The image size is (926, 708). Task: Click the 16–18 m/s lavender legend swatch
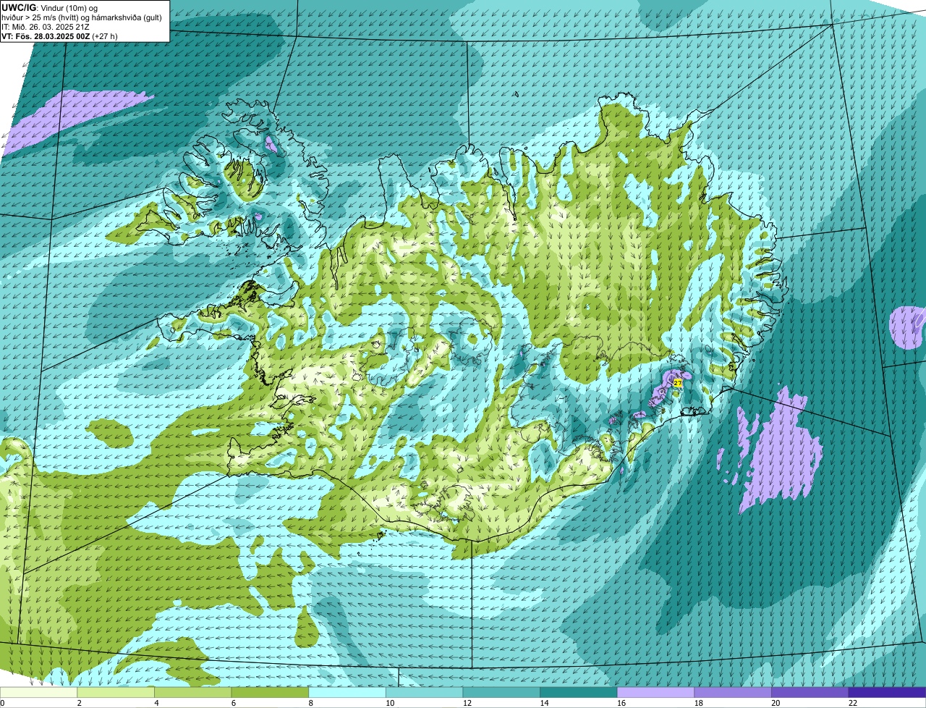[655, 692]
